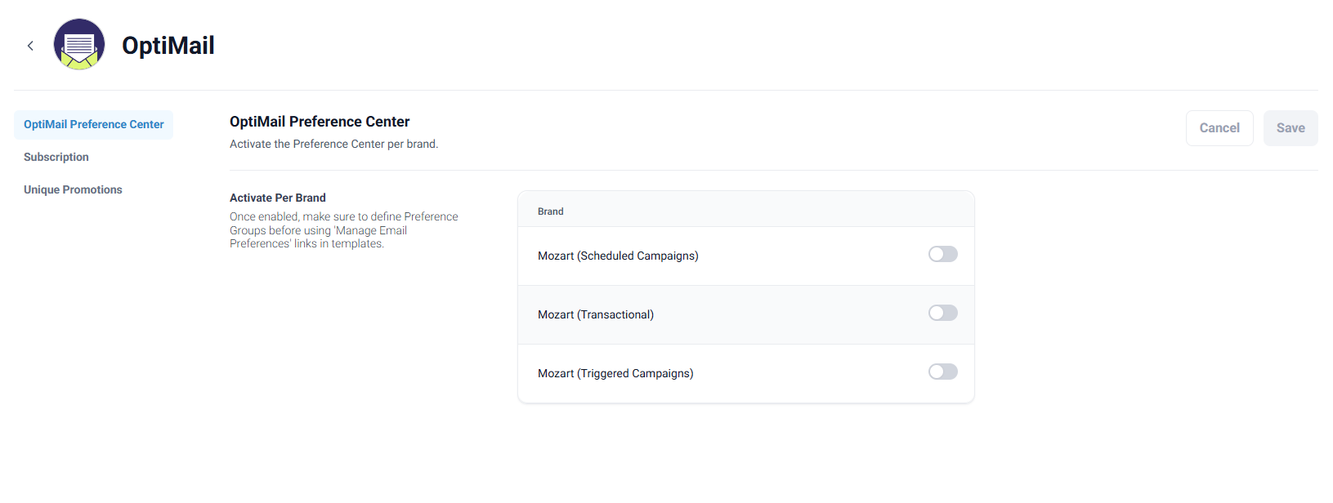Click the 'Activate the Preference Center per brand' subtitle
Image resolution: width=1333 pixels, height=503 pixels.
click(333, 144)
